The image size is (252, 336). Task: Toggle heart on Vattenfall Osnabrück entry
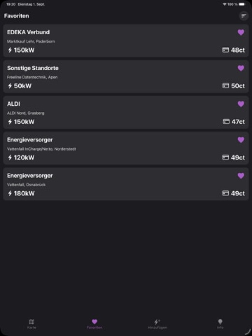pos(241,176)
